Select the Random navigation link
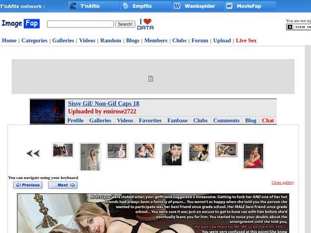Image resolution: width=311 pixels, height=233 pixels. pos(111,40)
